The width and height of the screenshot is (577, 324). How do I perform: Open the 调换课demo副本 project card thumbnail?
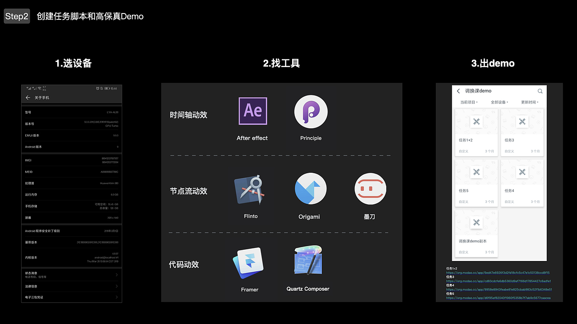(476, 222)
